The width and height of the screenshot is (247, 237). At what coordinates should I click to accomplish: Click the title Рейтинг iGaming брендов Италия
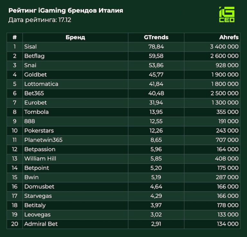coord(66,11)
